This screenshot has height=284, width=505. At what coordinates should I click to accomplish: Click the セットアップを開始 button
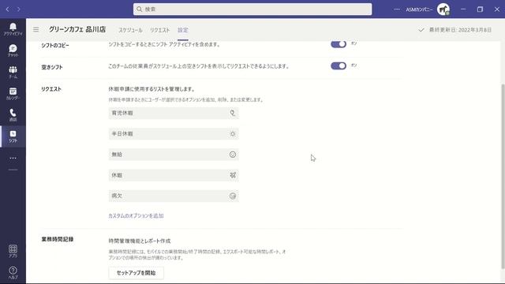coord(136,273)
